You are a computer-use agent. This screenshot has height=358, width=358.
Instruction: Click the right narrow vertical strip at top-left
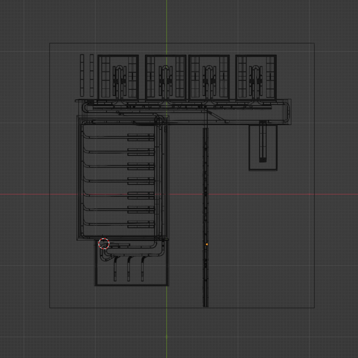[91, 75]
